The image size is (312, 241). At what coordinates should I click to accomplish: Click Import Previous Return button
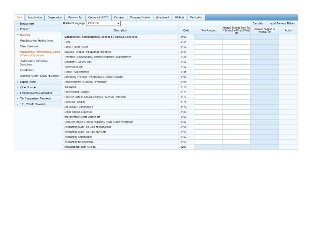(281, 23)
